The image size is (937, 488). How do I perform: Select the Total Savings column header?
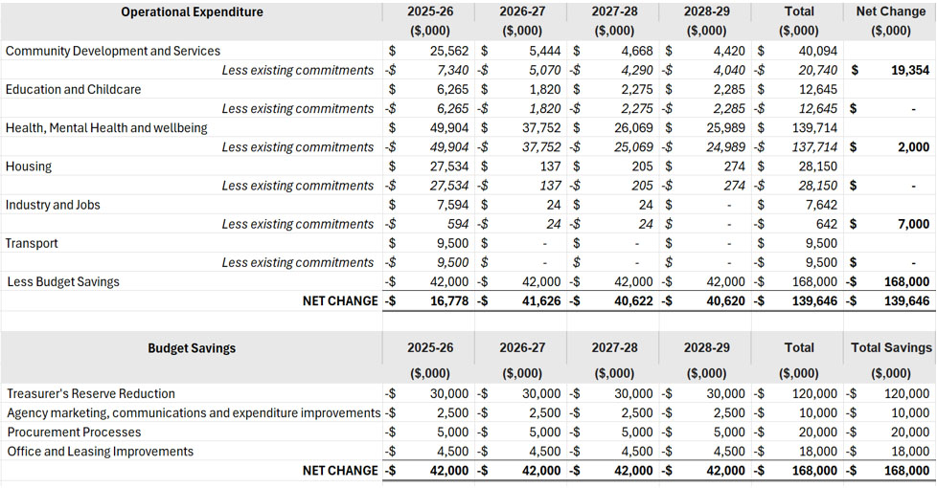(891, 347)
